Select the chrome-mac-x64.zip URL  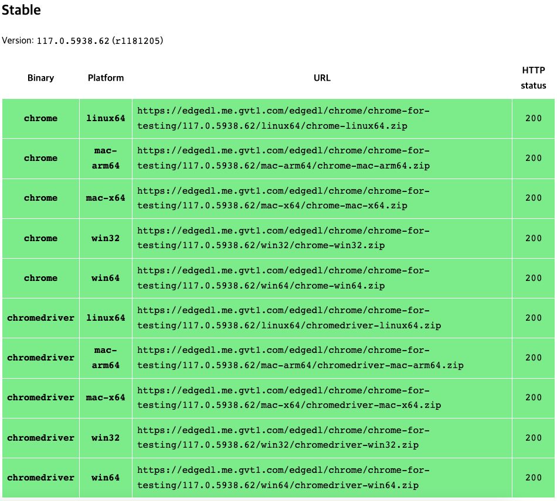pos(283,198)
